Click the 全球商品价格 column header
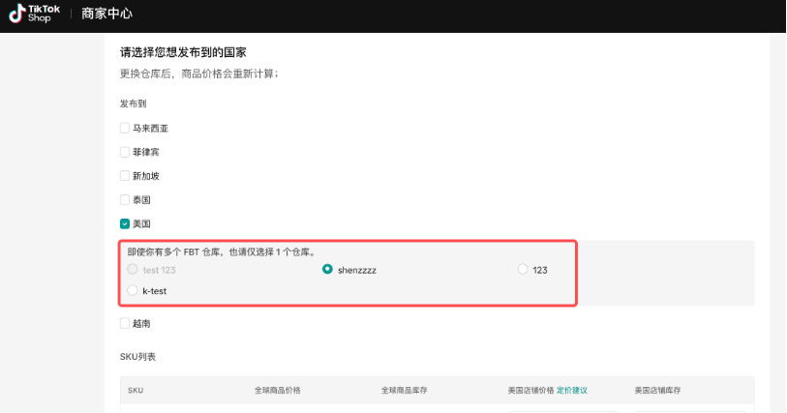Image resolution: width=787 pixels, height=413 pixels. coord(278,390)
